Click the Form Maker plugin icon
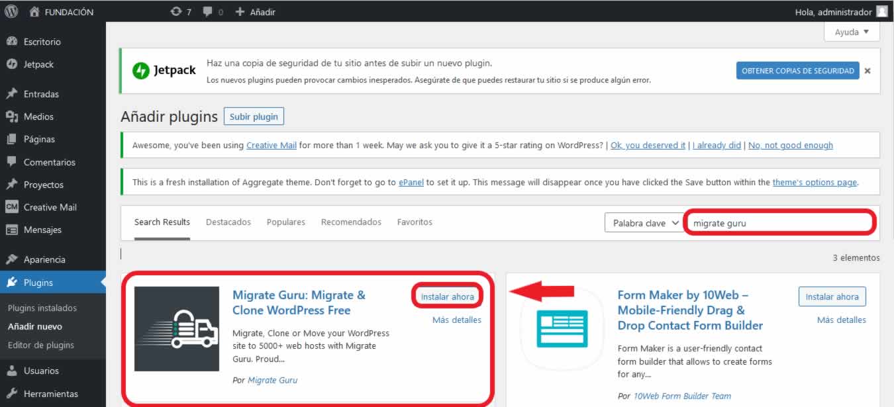894x407 pixels. 562,329
